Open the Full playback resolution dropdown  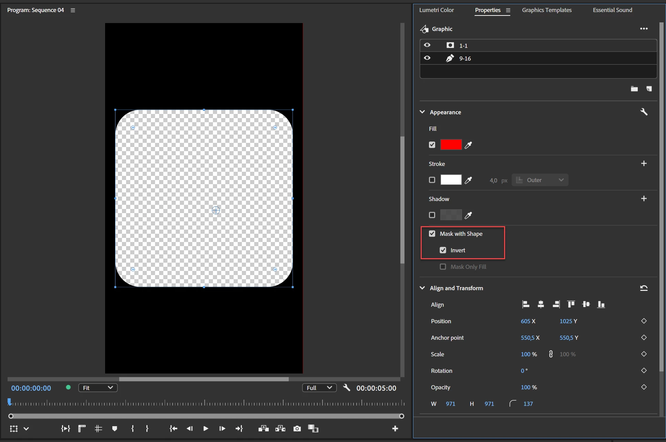click(319, 388)
